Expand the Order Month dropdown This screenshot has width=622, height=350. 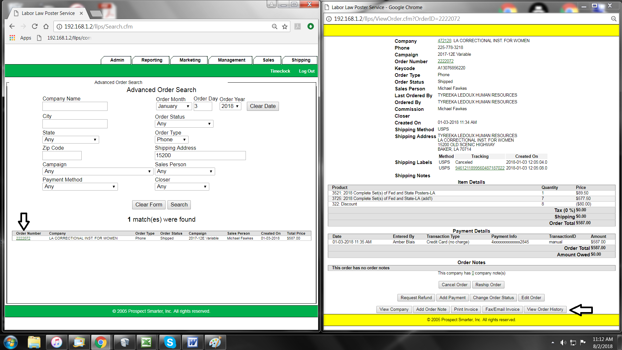click(174, 106)
